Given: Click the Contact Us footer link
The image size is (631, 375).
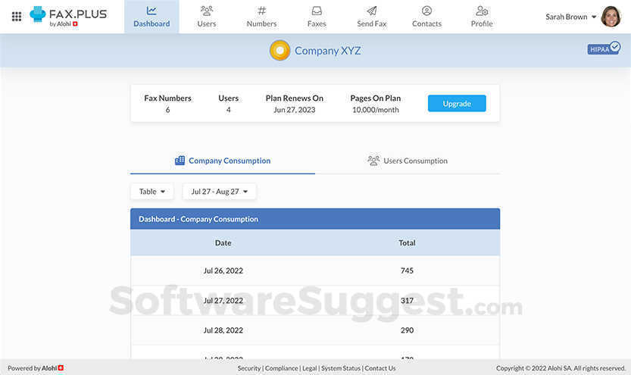Looking at the screenshot, I should click(380, 368).
